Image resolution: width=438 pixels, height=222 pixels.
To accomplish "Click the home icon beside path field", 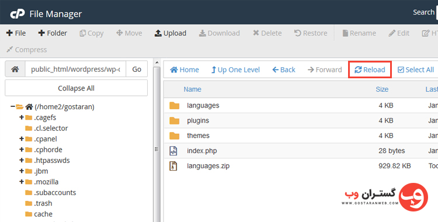I will click(x=15, y=69).
